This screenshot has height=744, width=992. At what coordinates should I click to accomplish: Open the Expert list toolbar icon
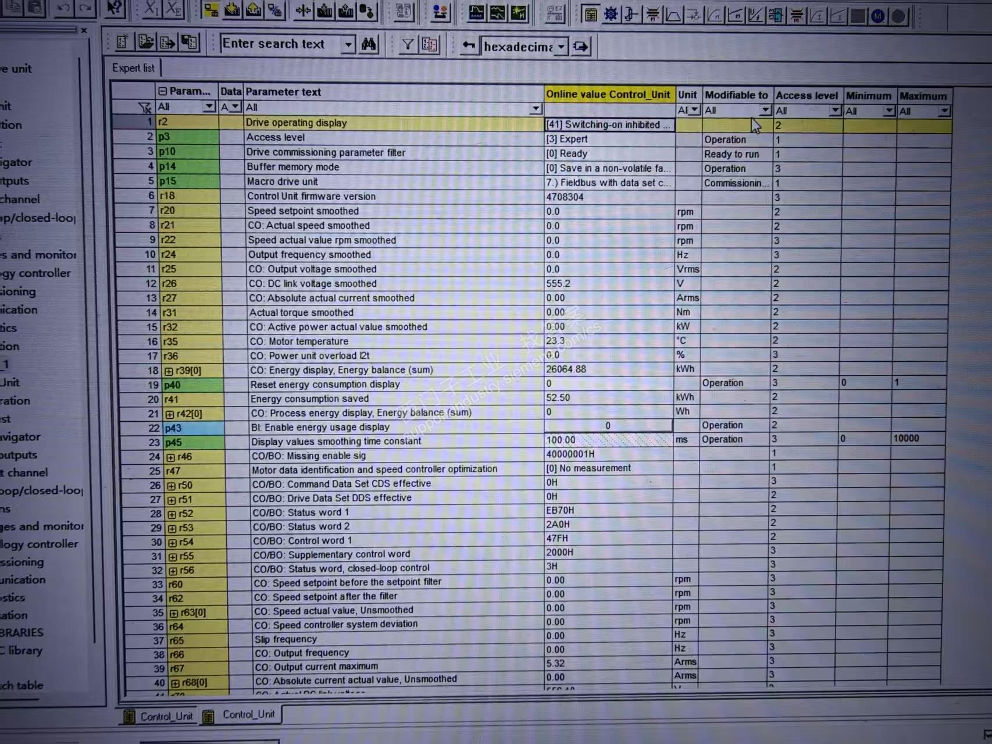[590, 15]
